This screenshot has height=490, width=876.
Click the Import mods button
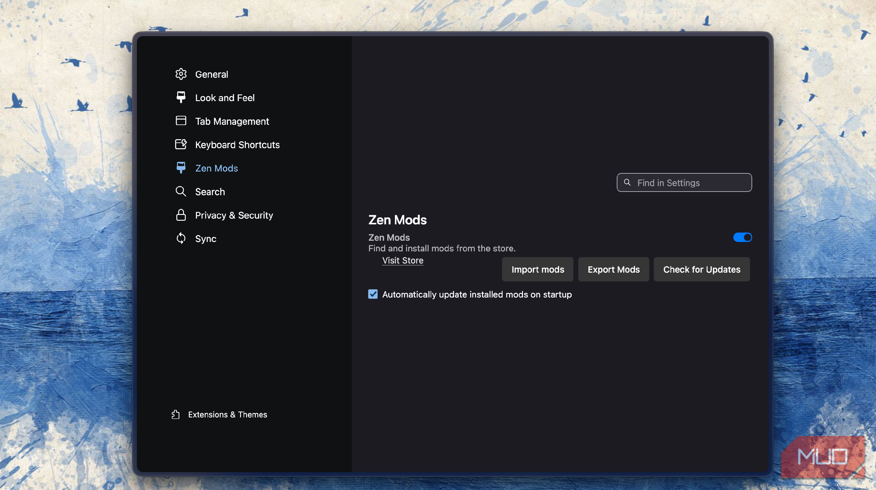[x=538, y=269]
